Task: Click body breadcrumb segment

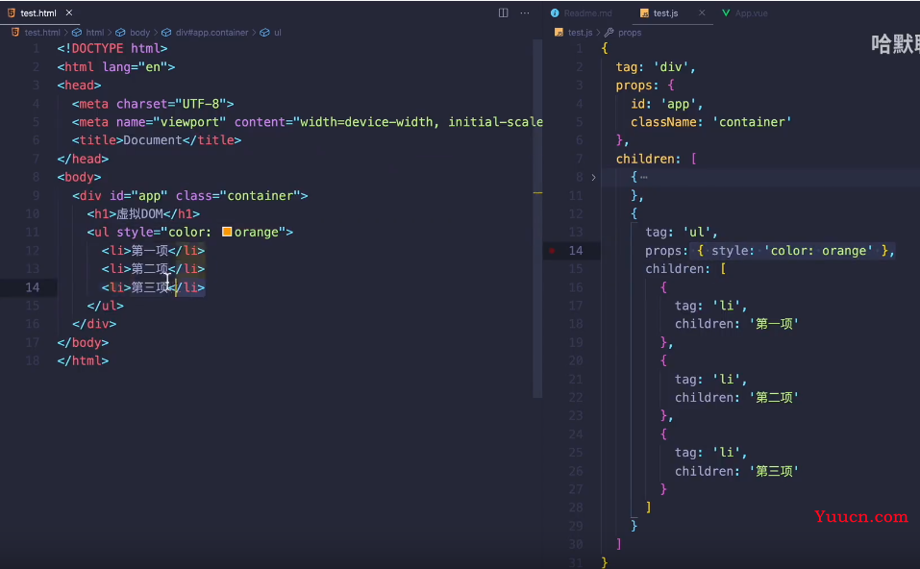Action: pos(139,33)
